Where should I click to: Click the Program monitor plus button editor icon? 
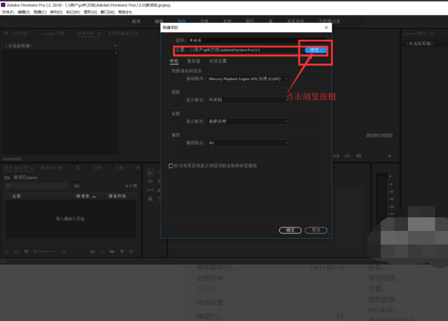click(x=389, y=156)
